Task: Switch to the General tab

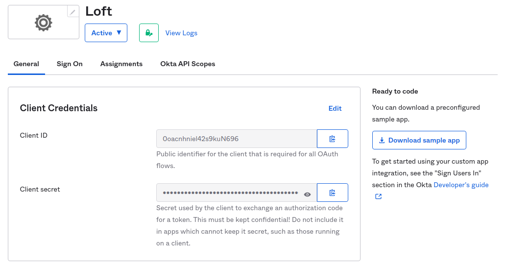Action: [26, 64]
